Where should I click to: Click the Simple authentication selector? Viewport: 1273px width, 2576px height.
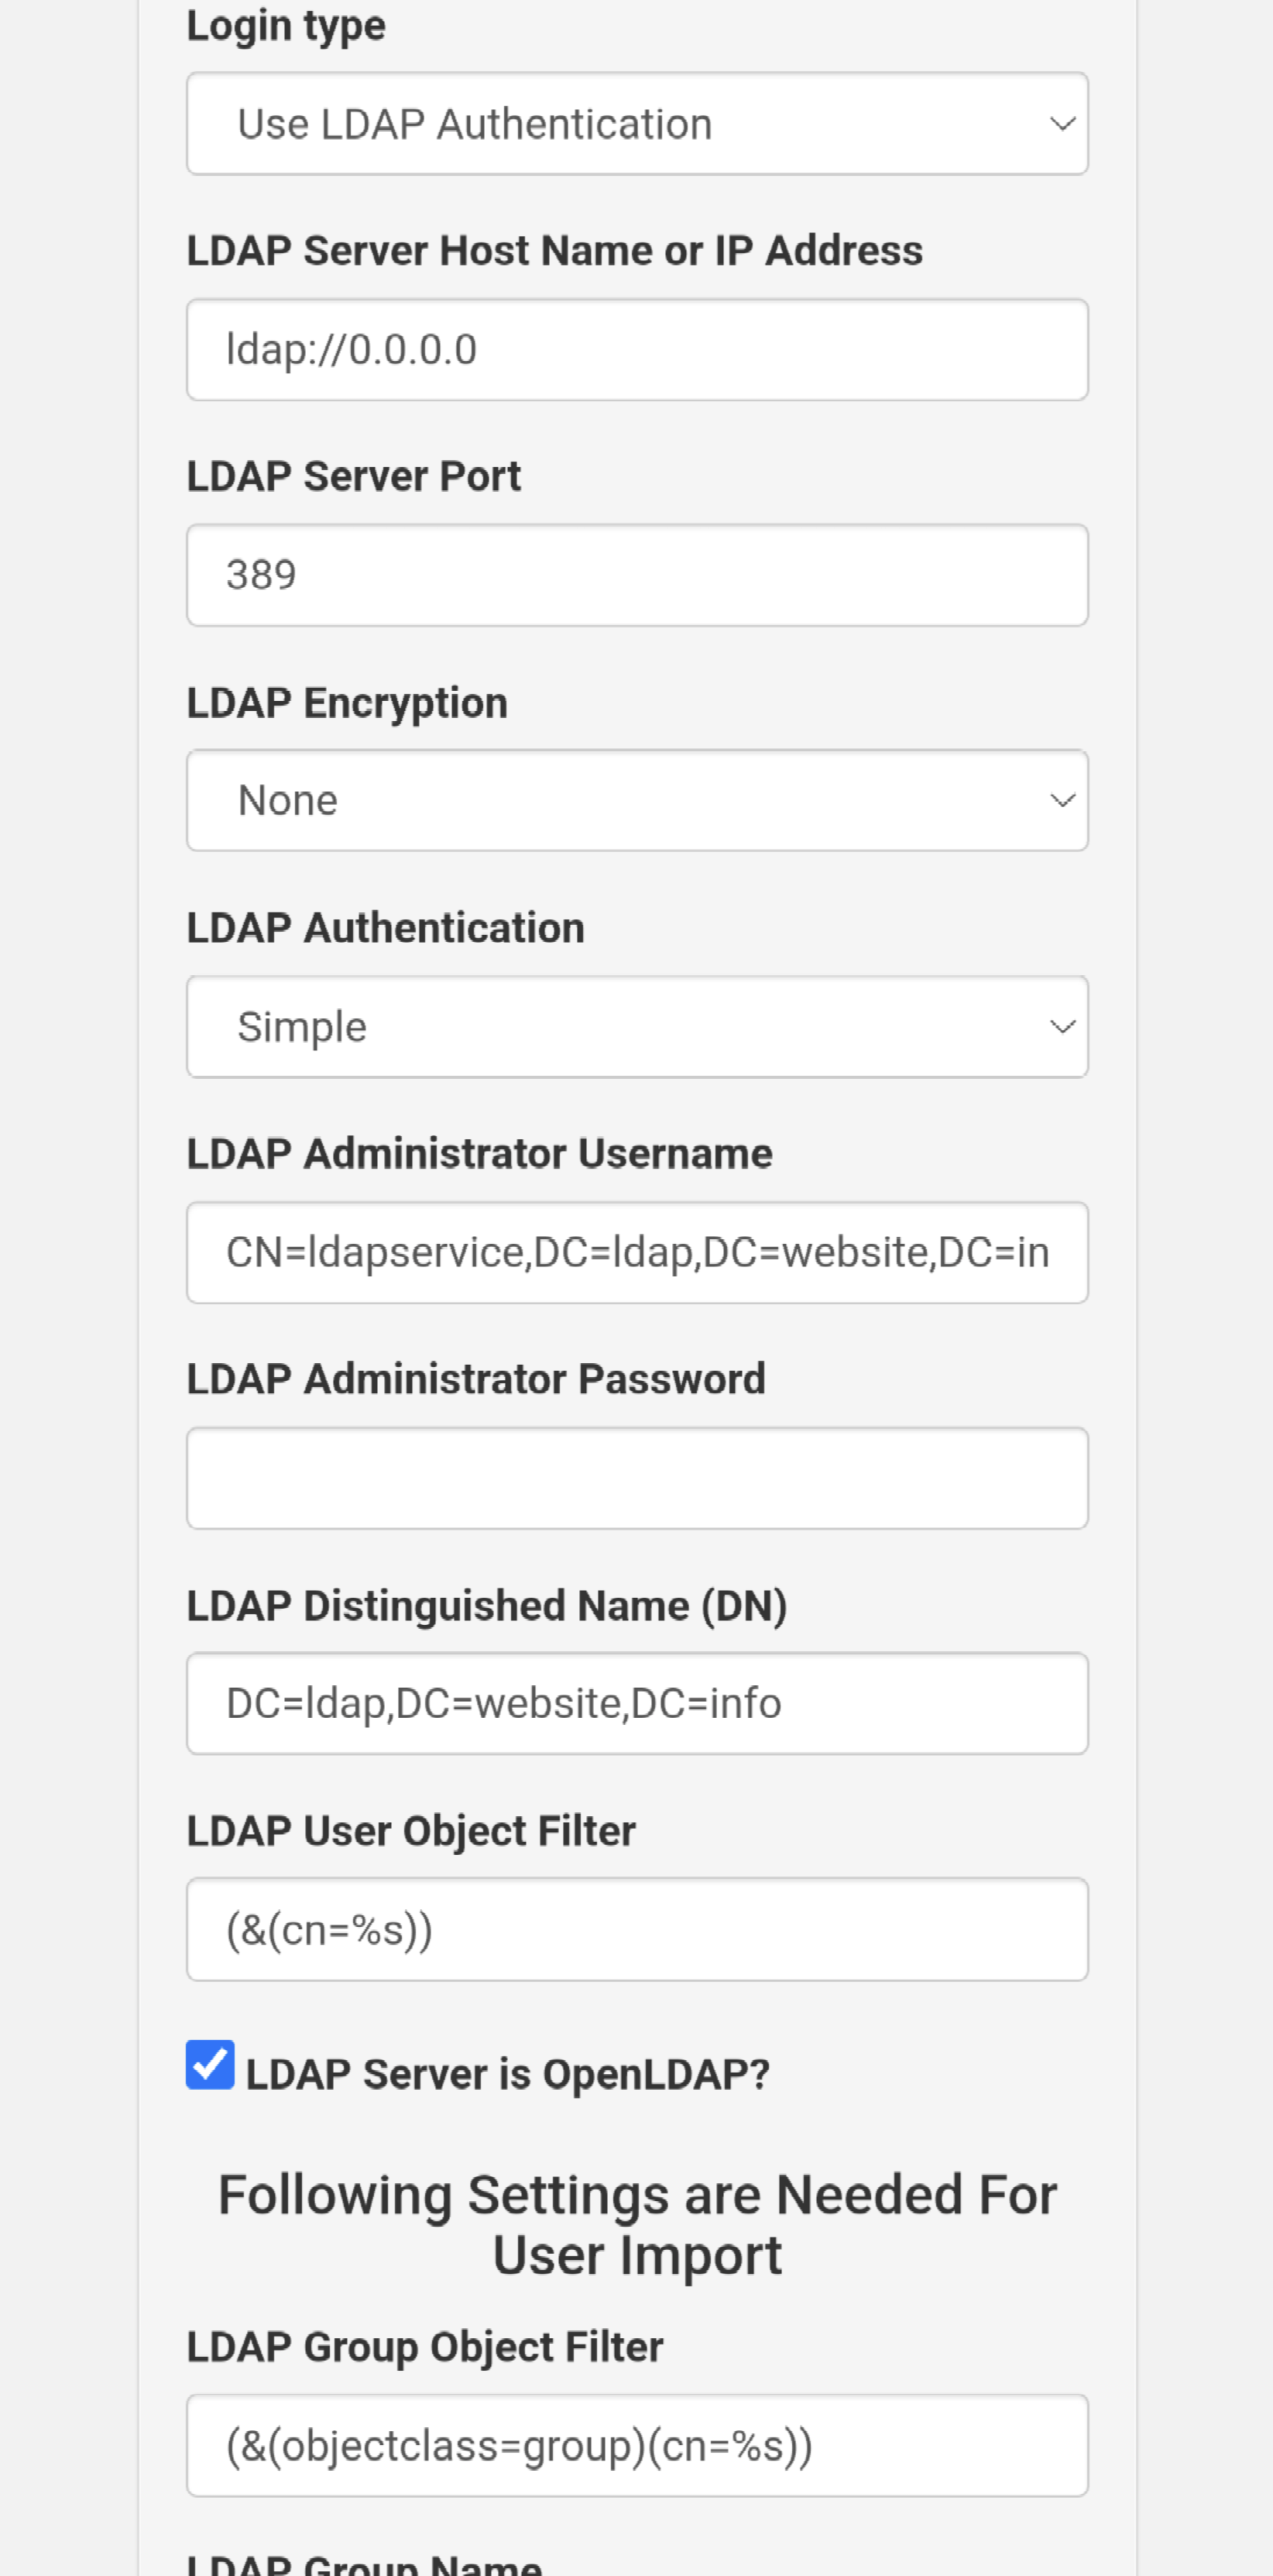tap(636, 1026)
